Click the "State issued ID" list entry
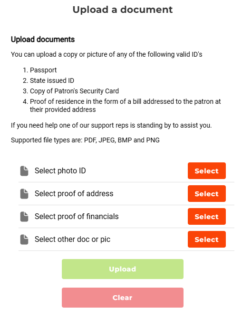The height and width of the screenshot is (310, 242). (52, 80)
